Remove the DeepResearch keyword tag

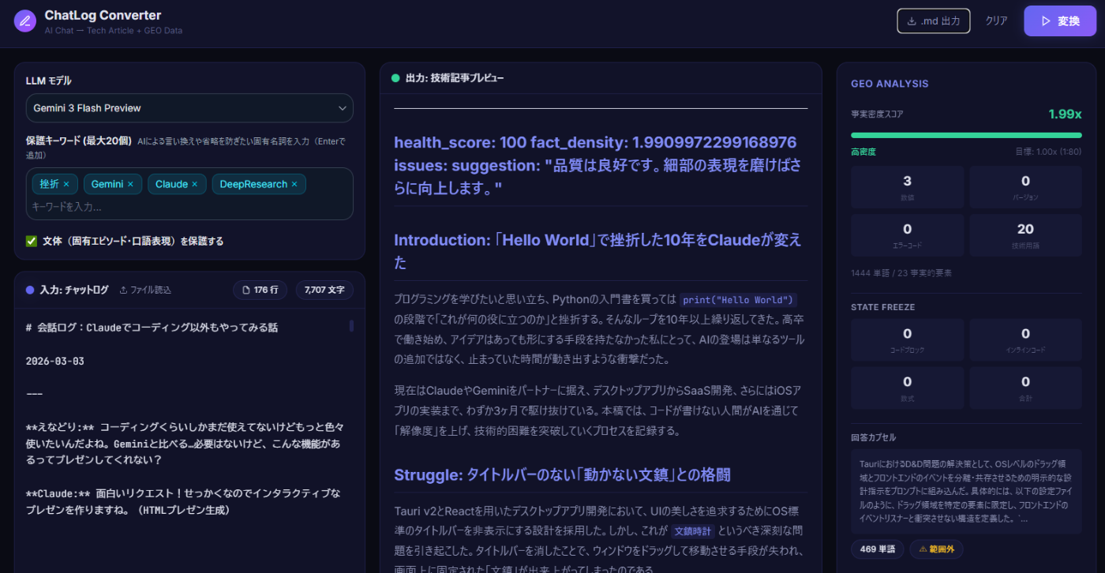(x=294, y=184)
